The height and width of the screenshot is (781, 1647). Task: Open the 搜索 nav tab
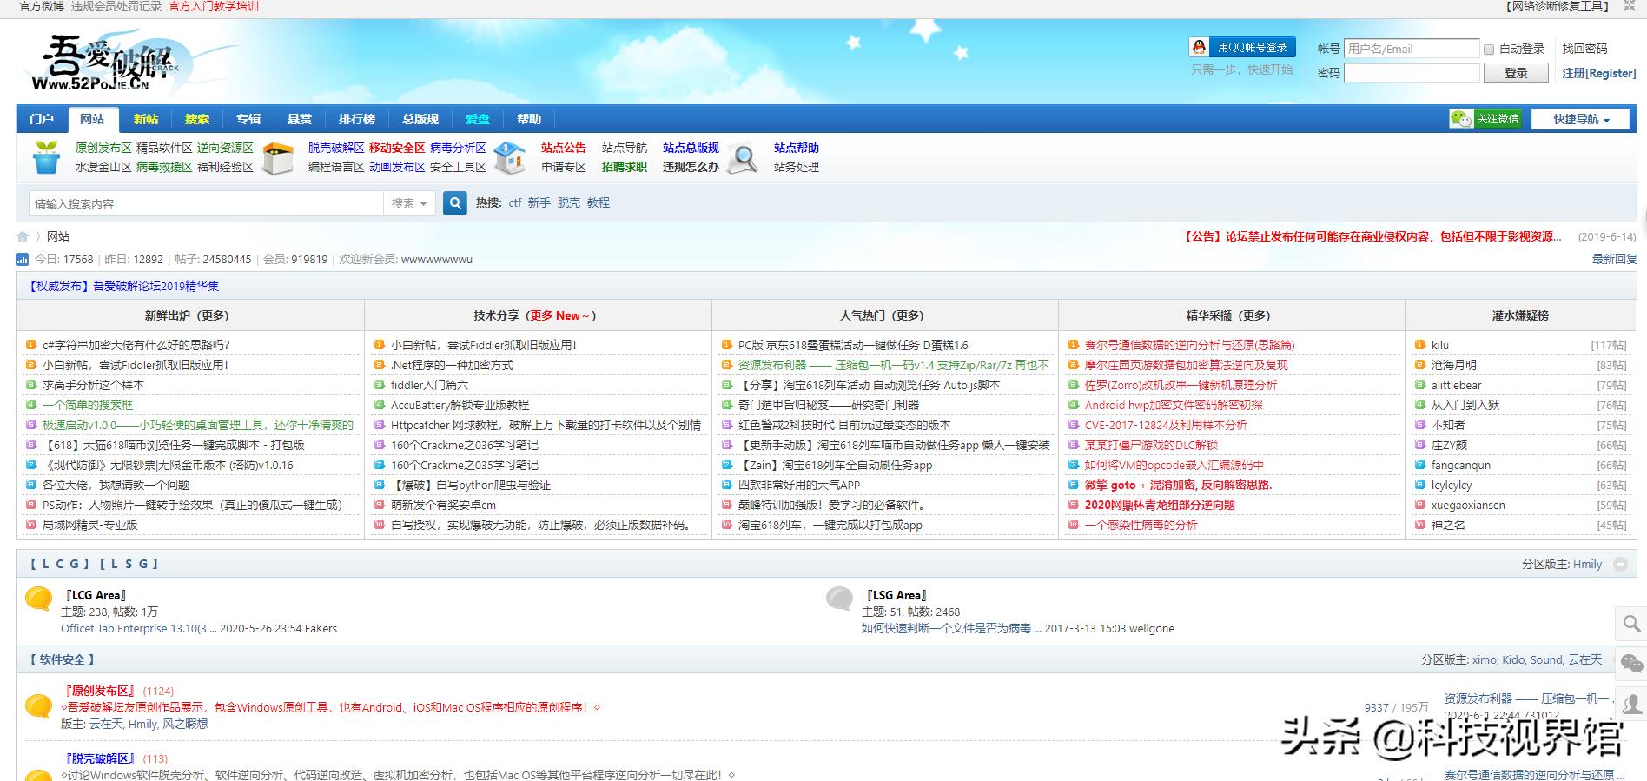click(197, 119)
